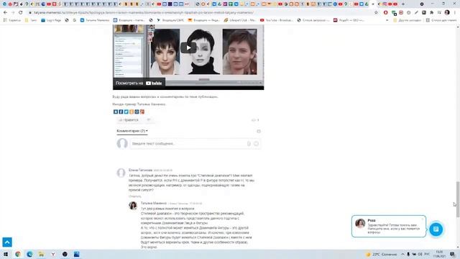Open the 'Татьяна Маменко' bookmark
460x259 pixels.
click(95, 20)
